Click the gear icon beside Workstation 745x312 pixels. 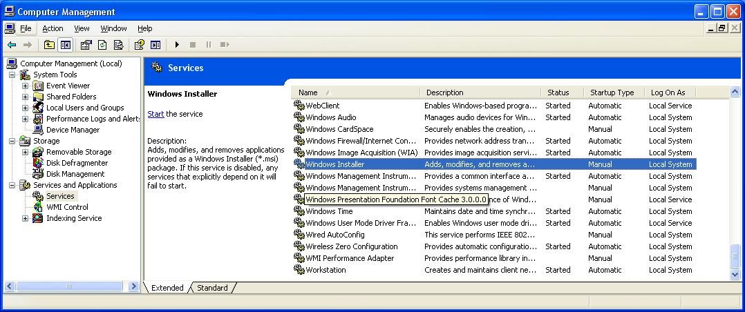(x=299, y=269)
